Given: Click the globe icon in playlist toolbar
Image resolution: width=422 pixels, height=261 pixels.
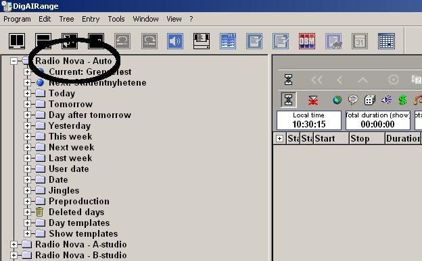Looking at the screenshot, I should coord(337,100).
